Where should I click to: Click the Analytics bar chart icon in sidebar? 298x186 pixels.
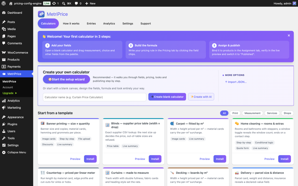(x=4, y=101)
